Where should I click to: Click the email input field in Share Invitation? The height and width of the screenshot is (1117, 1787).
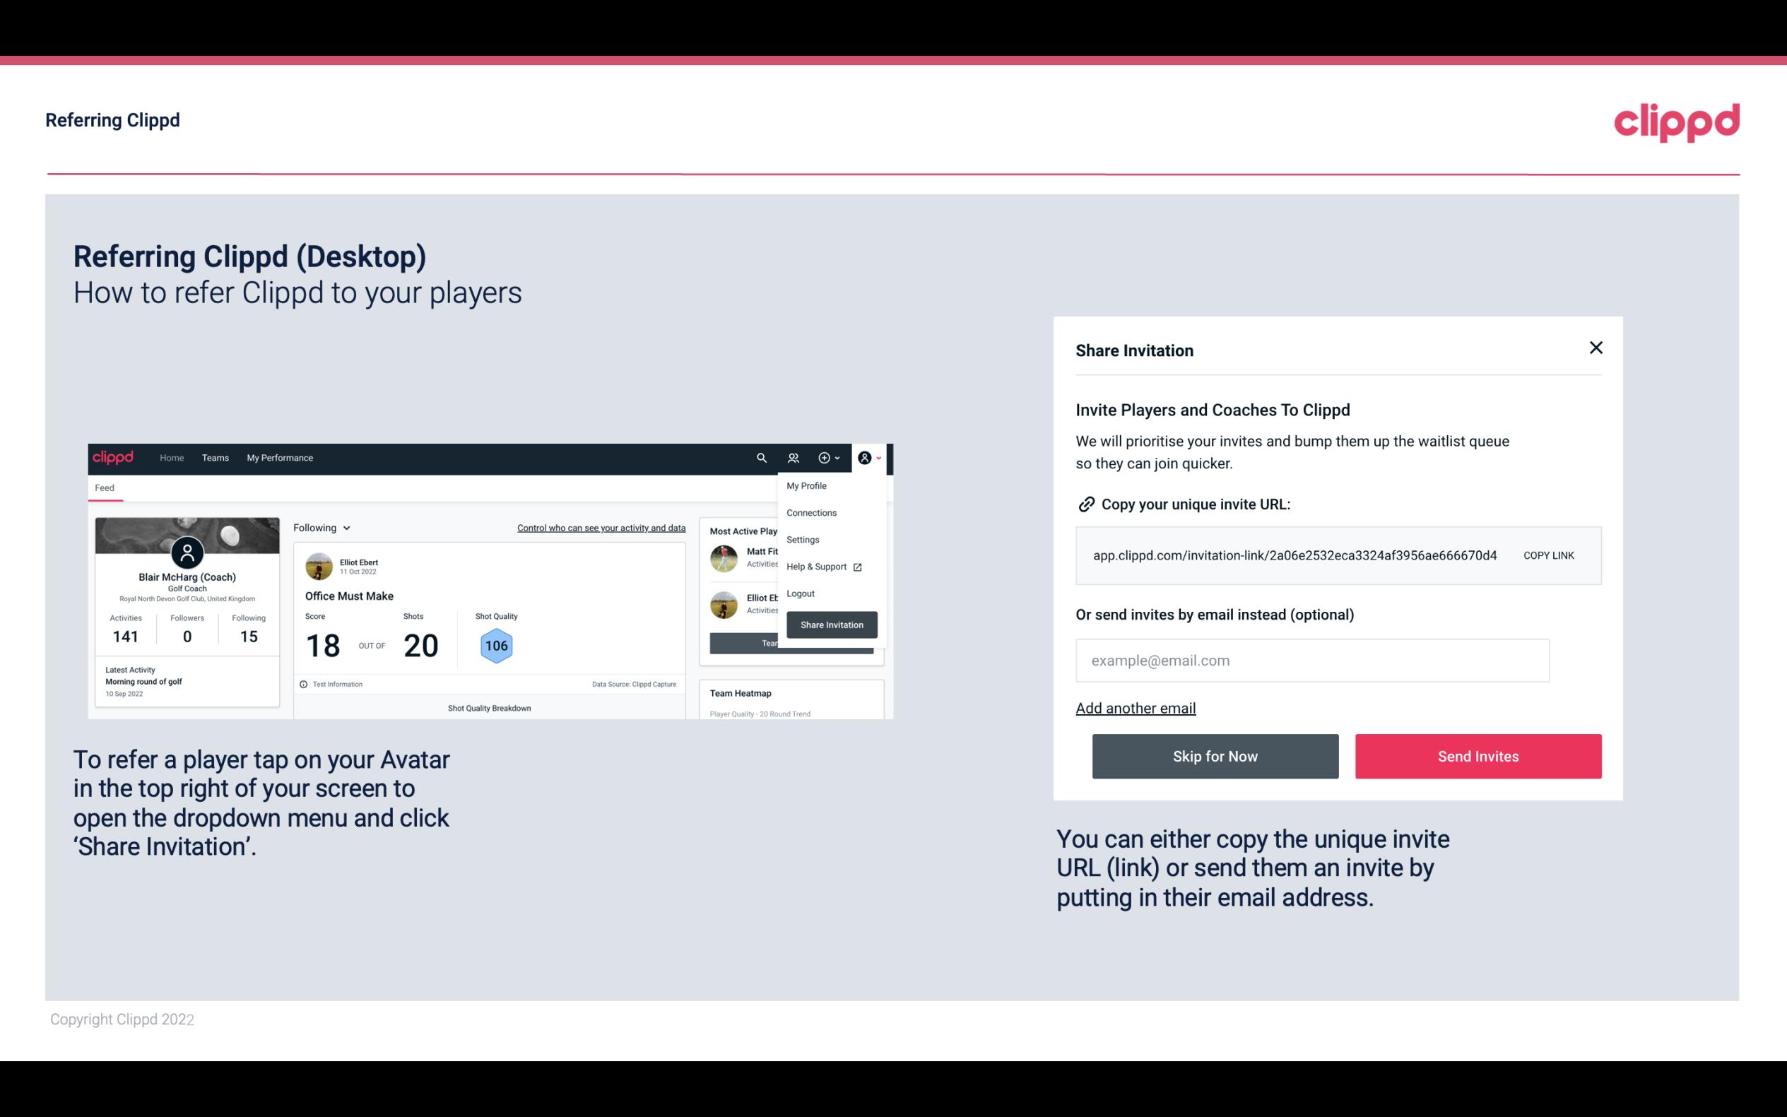click(x=1312, y=659)
